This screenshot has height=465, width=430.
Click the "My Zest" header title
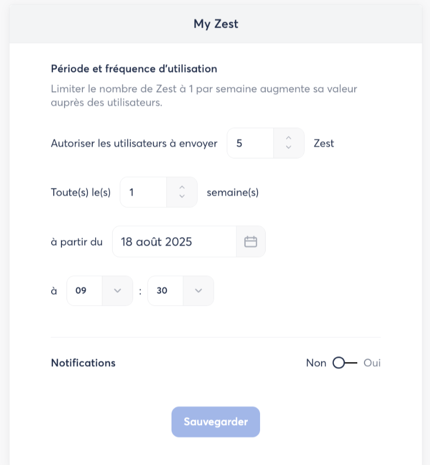[x=216, y=24]
